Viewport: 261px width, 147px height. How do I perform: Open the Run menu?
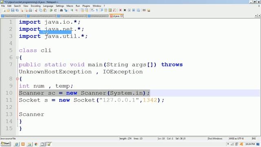click(78, 6)
